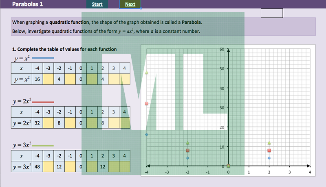
Task: Select the empty x = -3 cell for y=x²
Action: pos(48,79)
